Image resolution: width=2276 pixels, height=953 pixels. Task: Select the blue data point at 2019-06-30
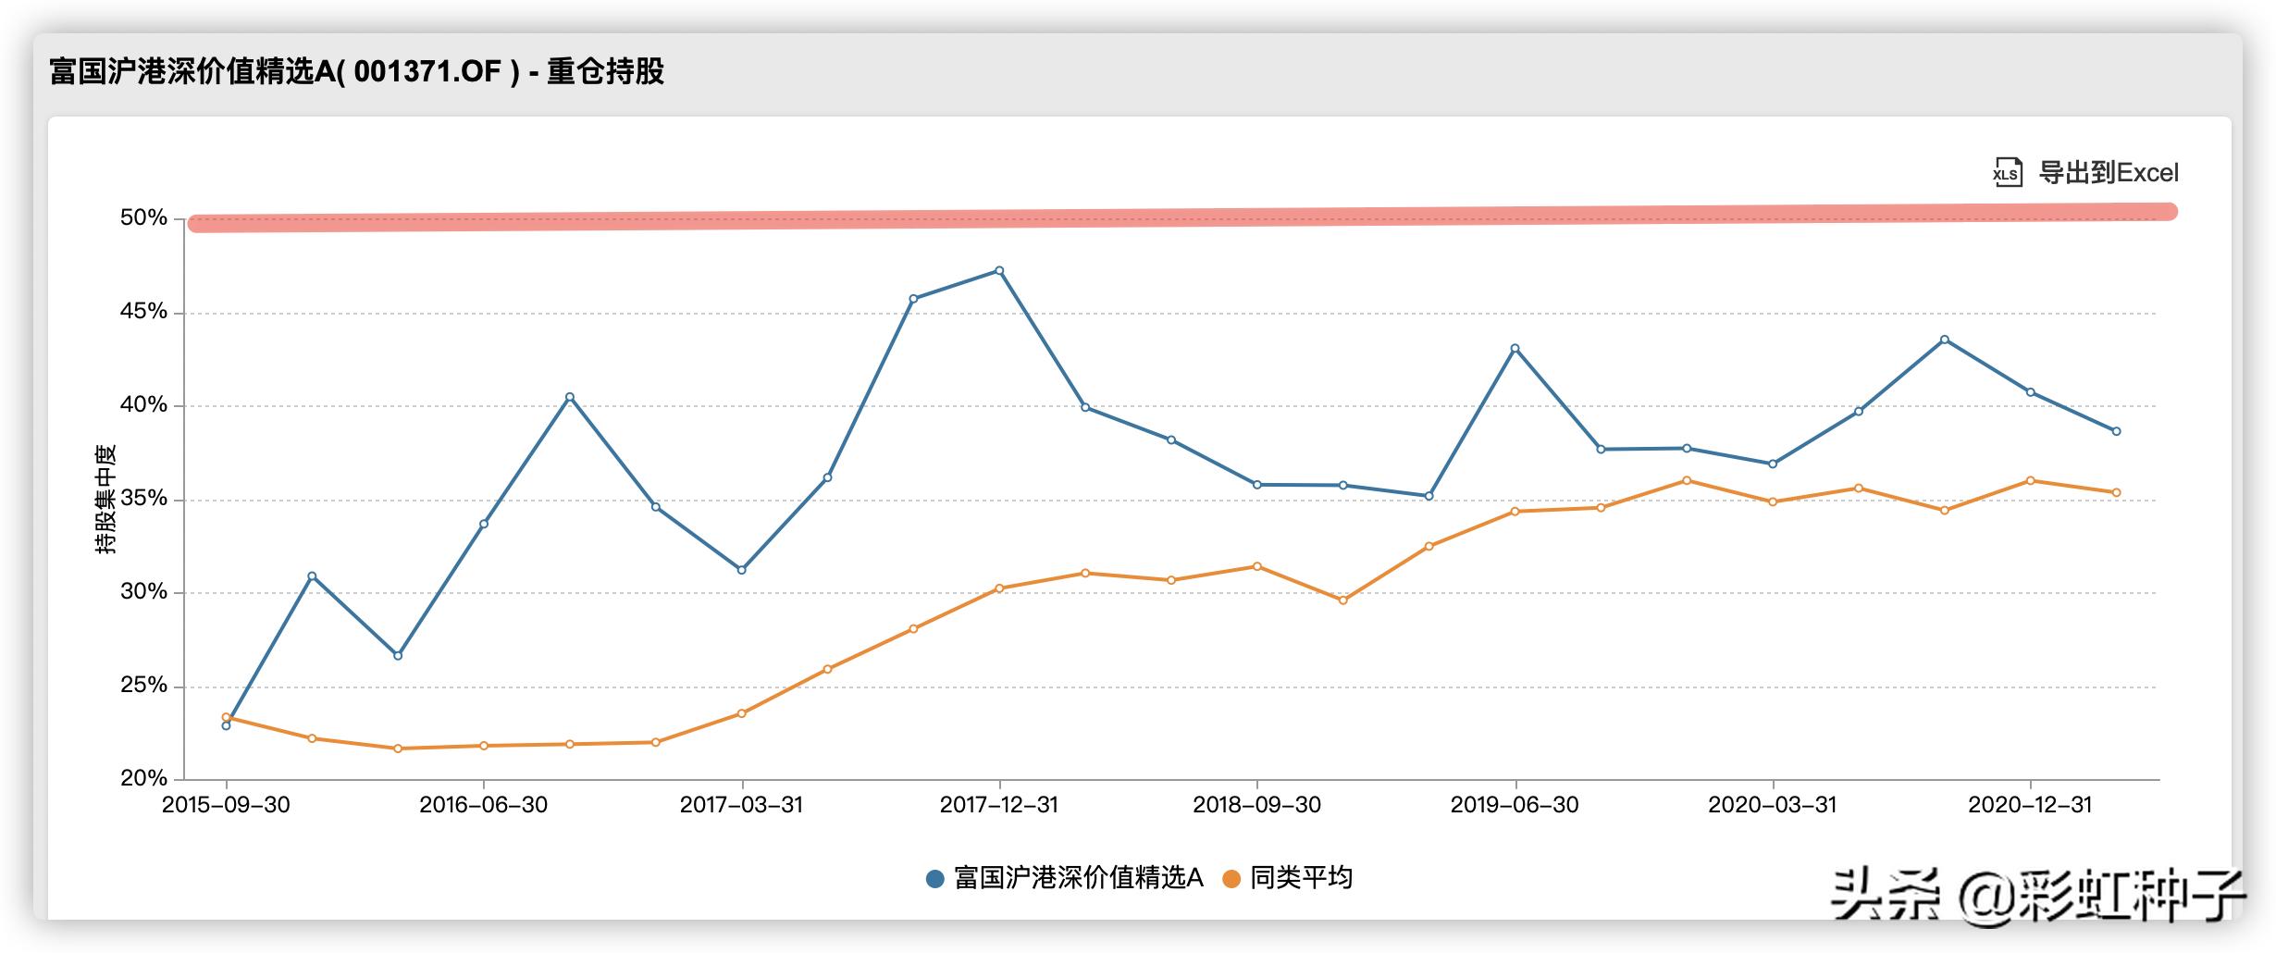(1515, 349)
